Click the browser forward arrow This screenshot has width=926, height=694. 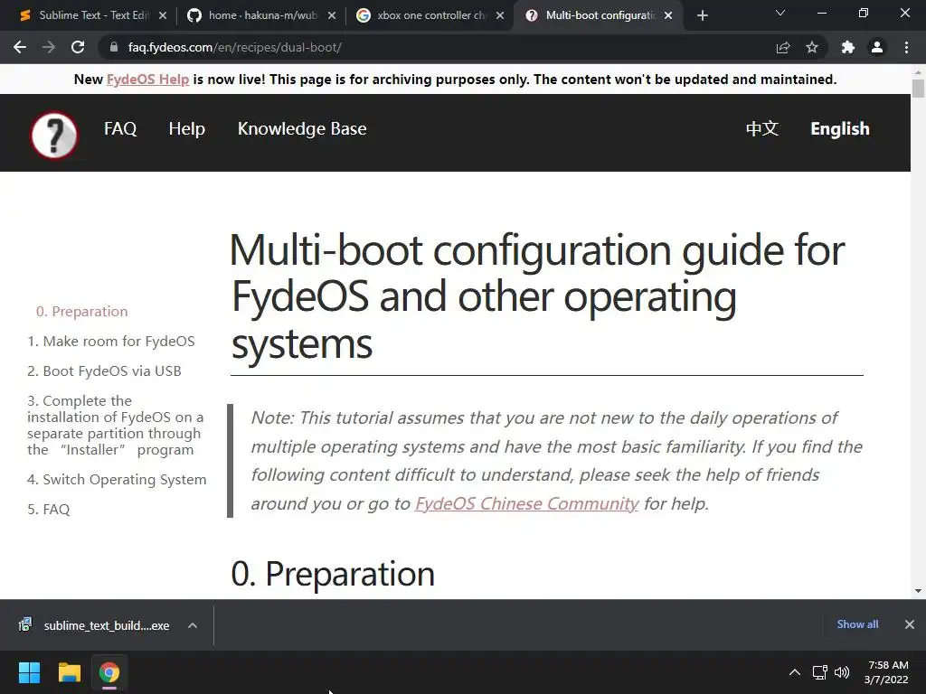49,47
